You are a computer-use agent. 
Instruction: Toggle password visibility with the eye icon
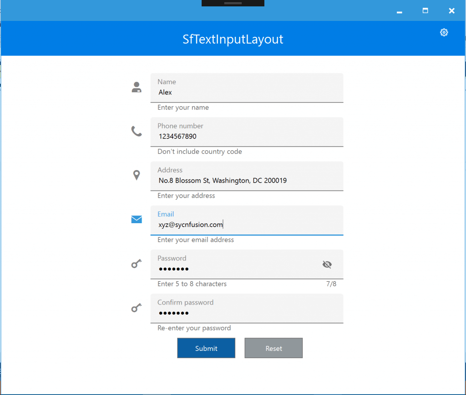click(x=327, y=264)
